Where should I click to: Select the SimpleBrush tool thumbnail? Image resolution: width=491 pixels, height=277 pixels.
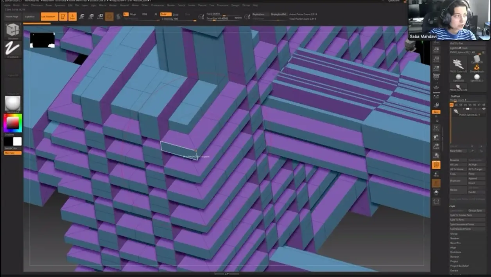[x=477, y=68]
